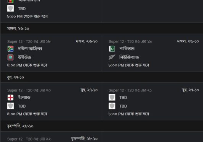Click second TBD shield in match 21
Viewport: 203px width, 142px height.
click(x=112, y=106)
